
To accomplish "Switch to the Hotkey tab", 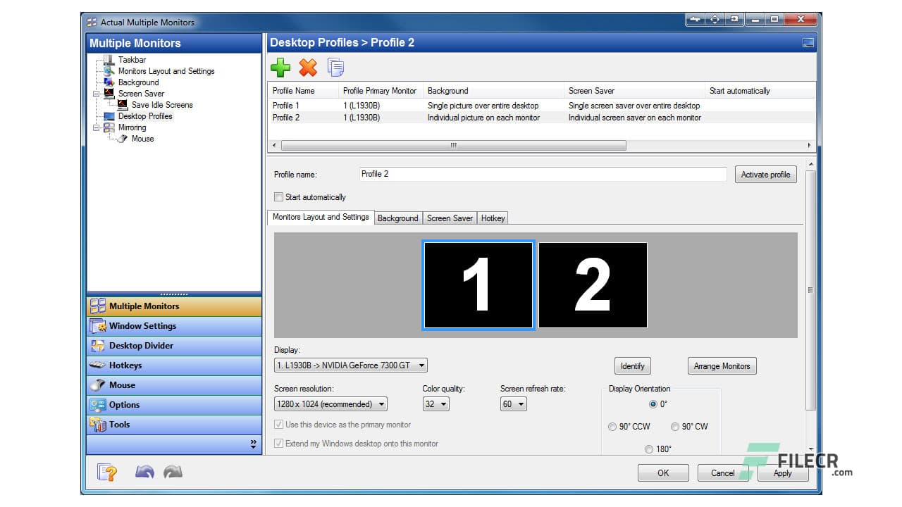I will (x=493, y=218).
